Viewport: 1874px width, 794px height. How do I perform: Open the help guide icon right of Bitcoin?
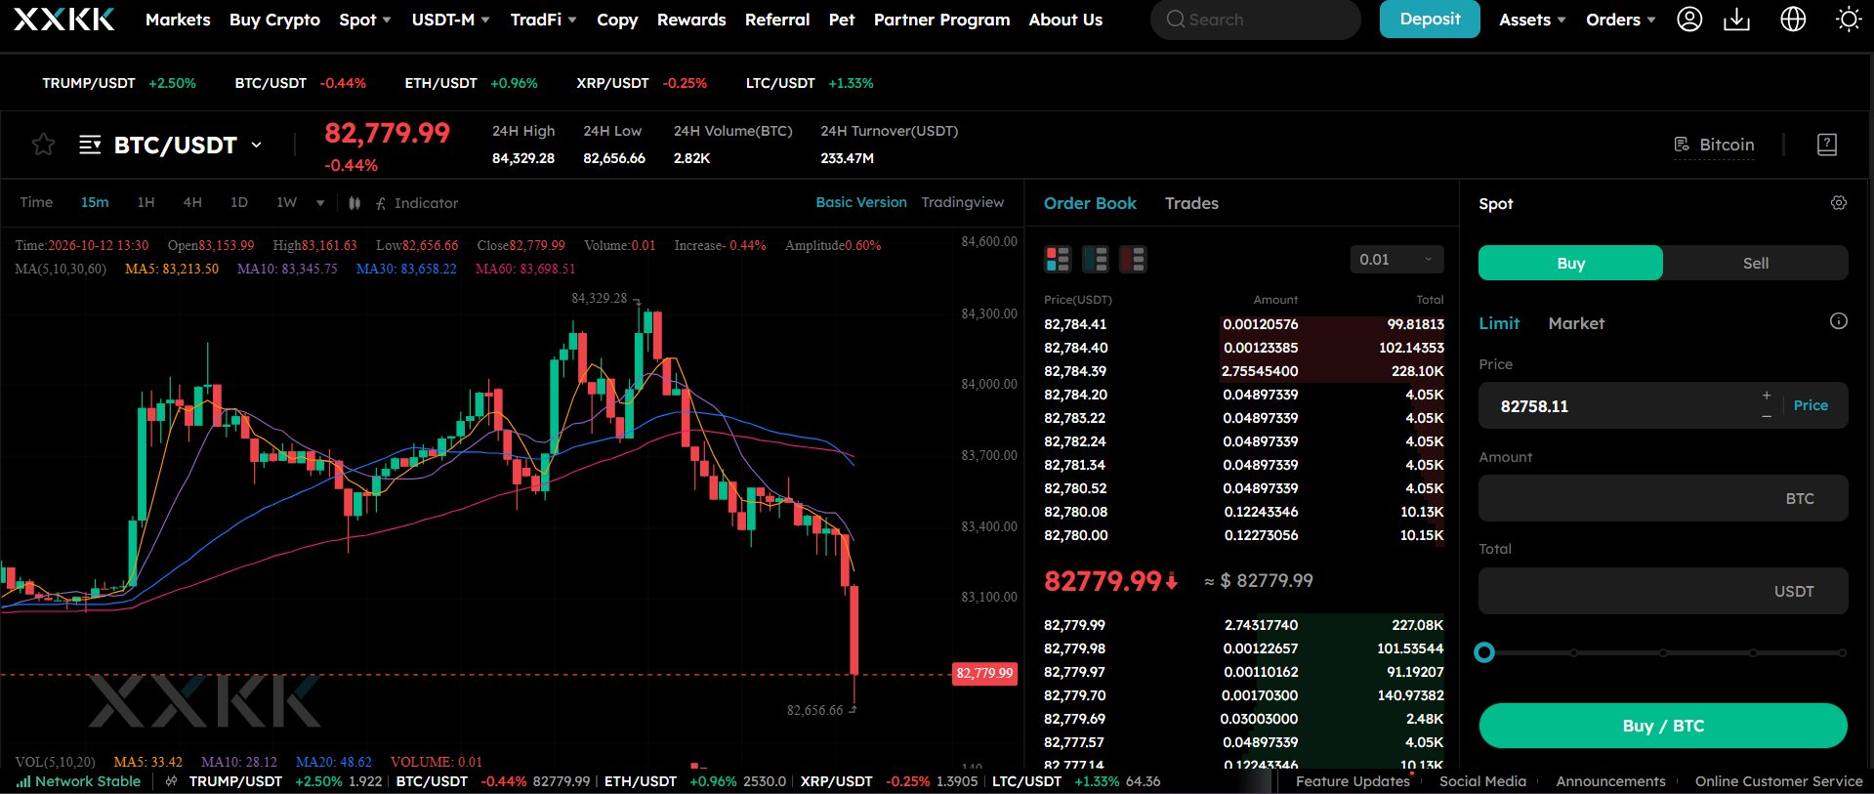click(1827, 145)
